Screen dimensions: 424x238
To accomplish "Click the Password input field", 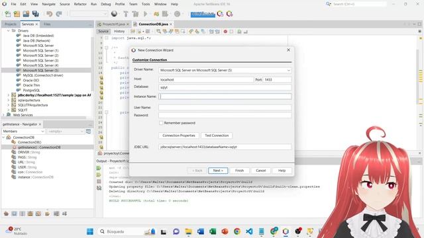I will coord(225,115).
